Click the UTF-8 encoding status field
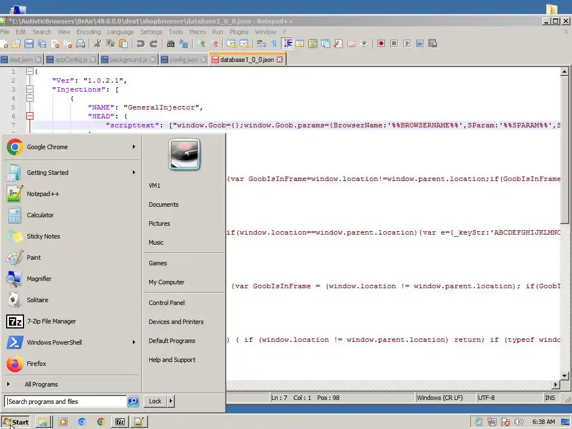The image size is (572, 429). tap(509, 398)
